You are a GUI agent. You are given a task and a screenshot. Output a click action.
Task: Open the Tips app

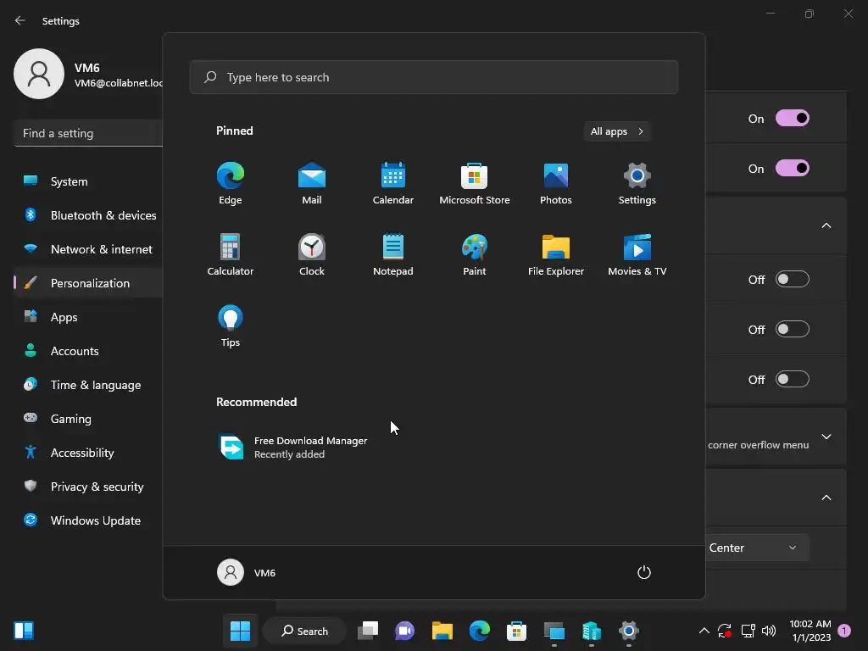(x=231, y=326)
